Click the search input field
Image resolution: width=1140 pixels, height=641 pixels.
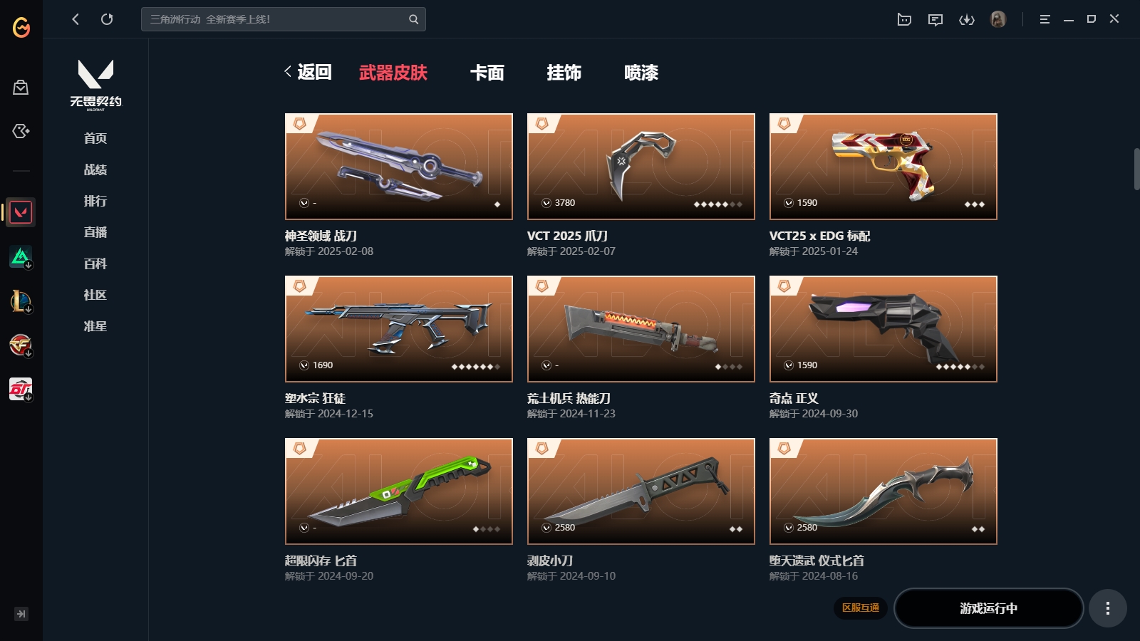274,19
